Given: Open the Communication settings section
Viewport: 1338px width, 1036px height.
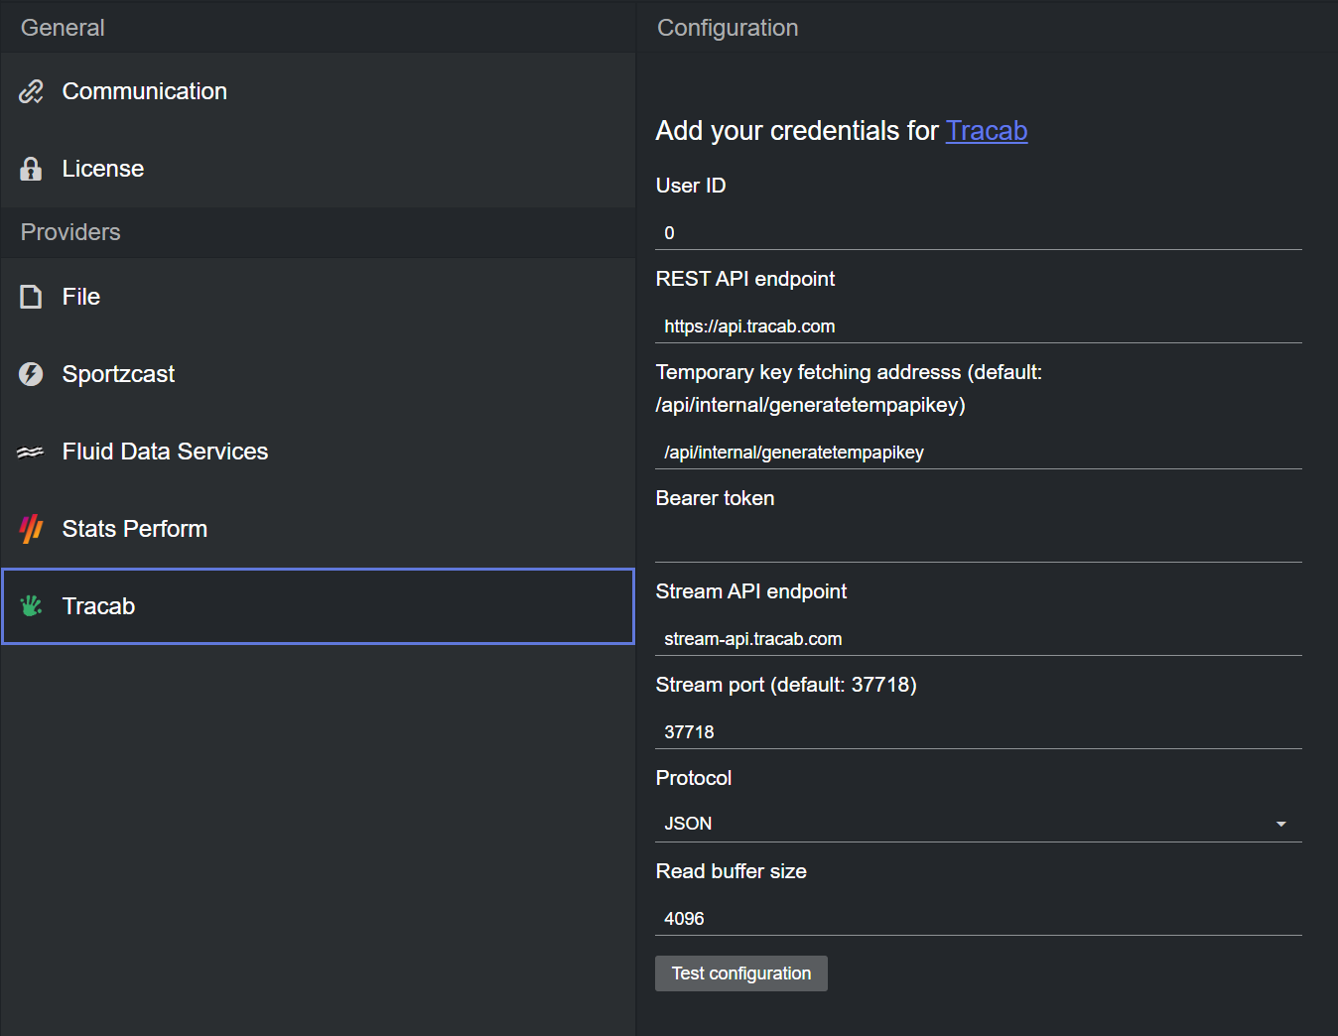Looking at the screenshot, I should (145, 91).
